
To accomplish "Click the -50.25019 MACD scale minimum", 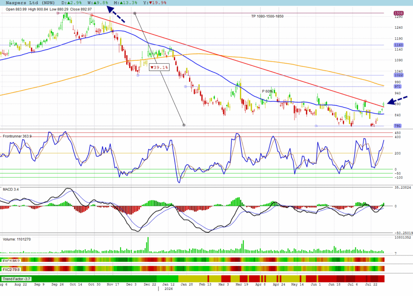I will [x=403, y=233].
